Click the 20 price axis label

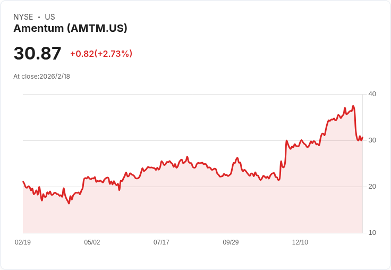372,187
